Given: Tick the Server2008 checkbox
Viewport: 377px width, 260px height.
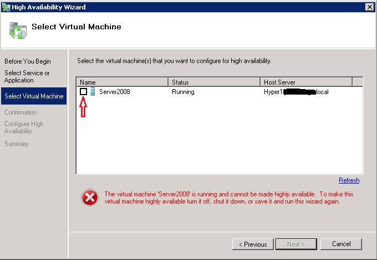Looking at the screenshot, I should tap(83, 92).
